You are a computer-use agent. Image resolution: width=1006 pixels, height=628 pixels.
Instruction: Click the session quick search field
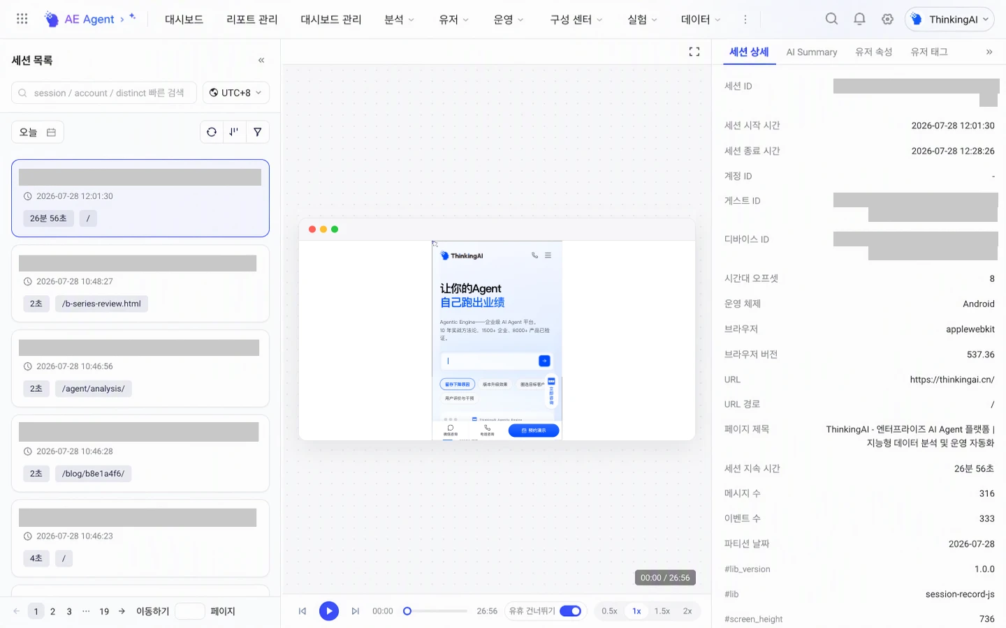click(x=104, y=93)
